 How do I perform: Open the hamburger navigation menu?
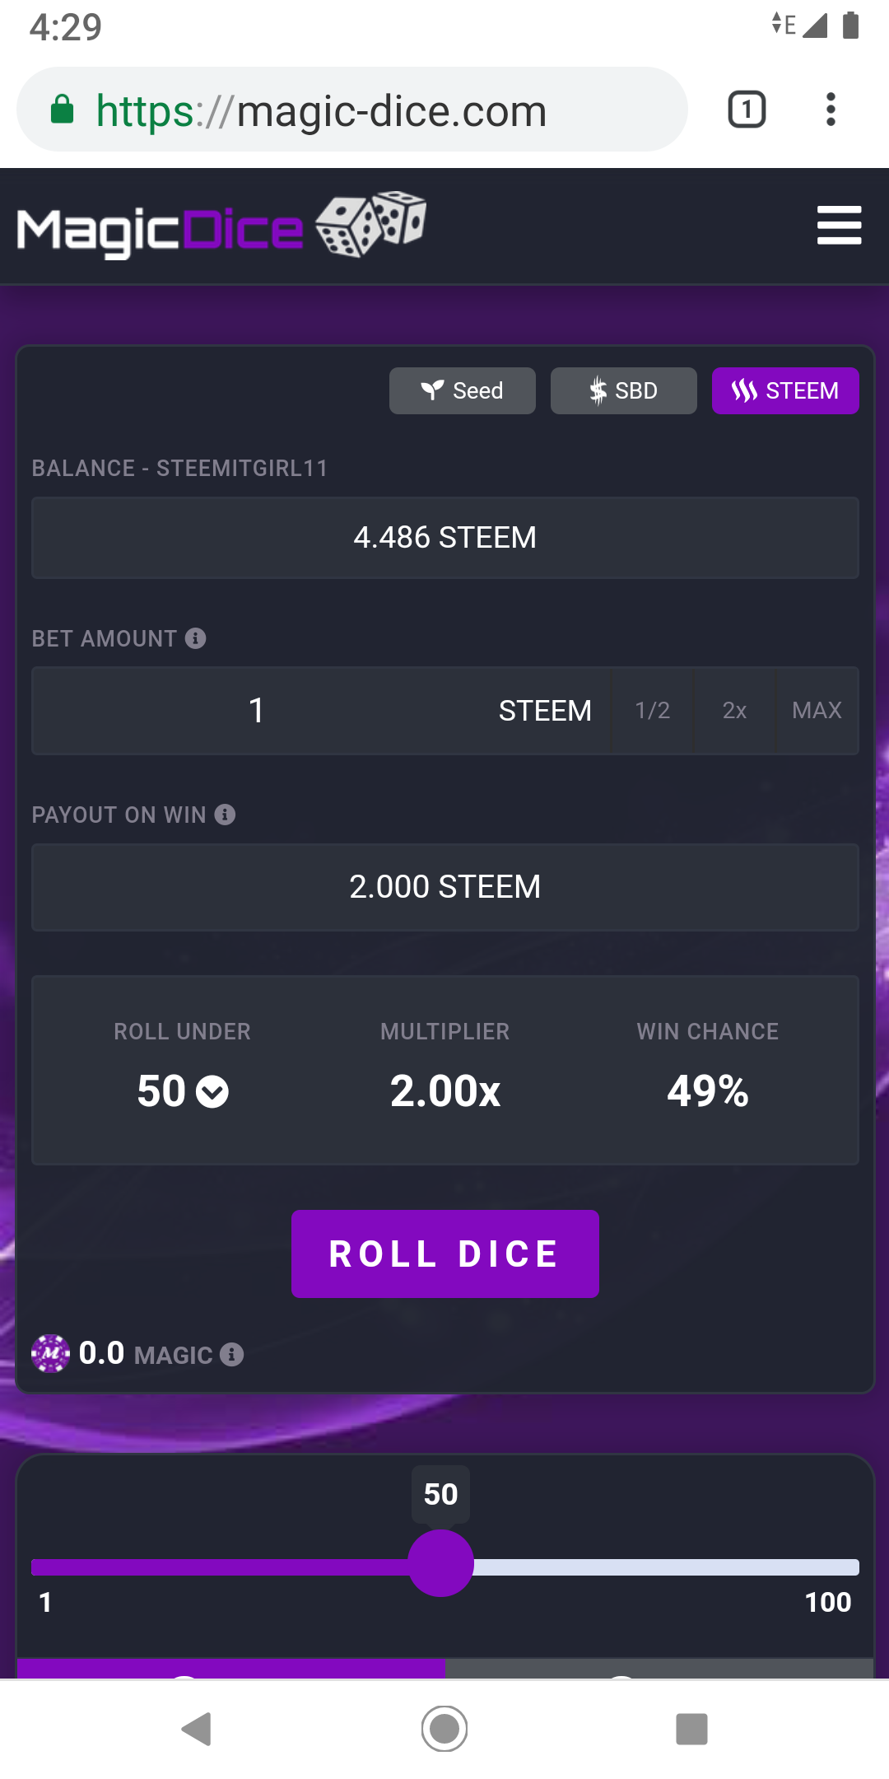(839, 226)
